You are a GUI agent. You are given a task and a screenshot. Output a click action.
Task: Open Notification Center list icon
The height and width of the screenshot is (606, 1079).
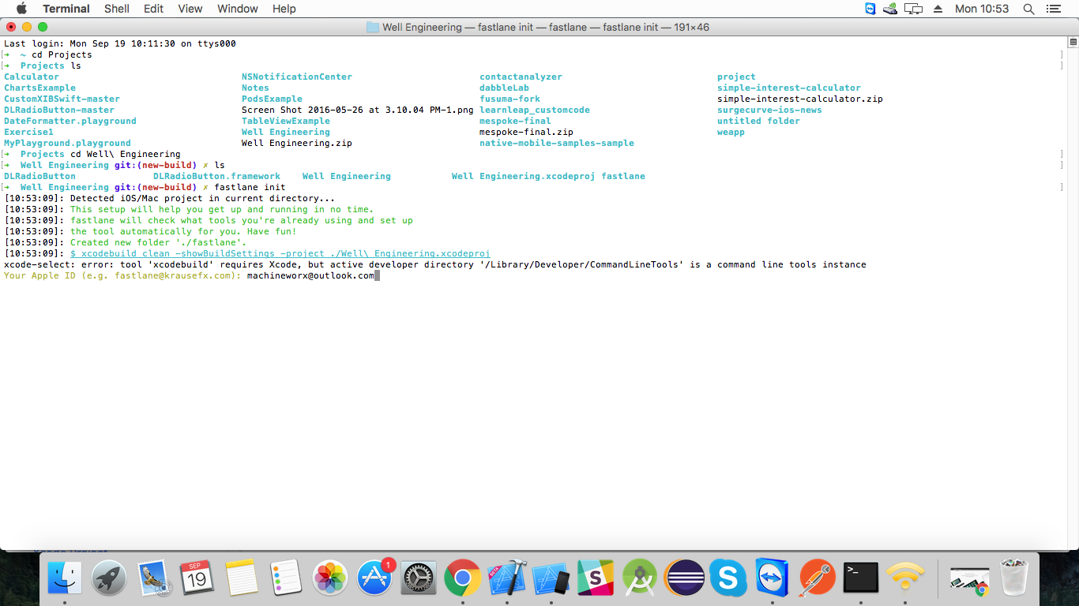point(1053,9)
